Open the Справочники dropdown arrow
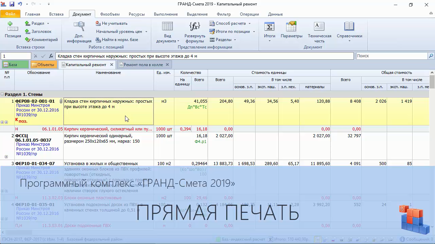The image size is (435, 244). tap(349, 41)
